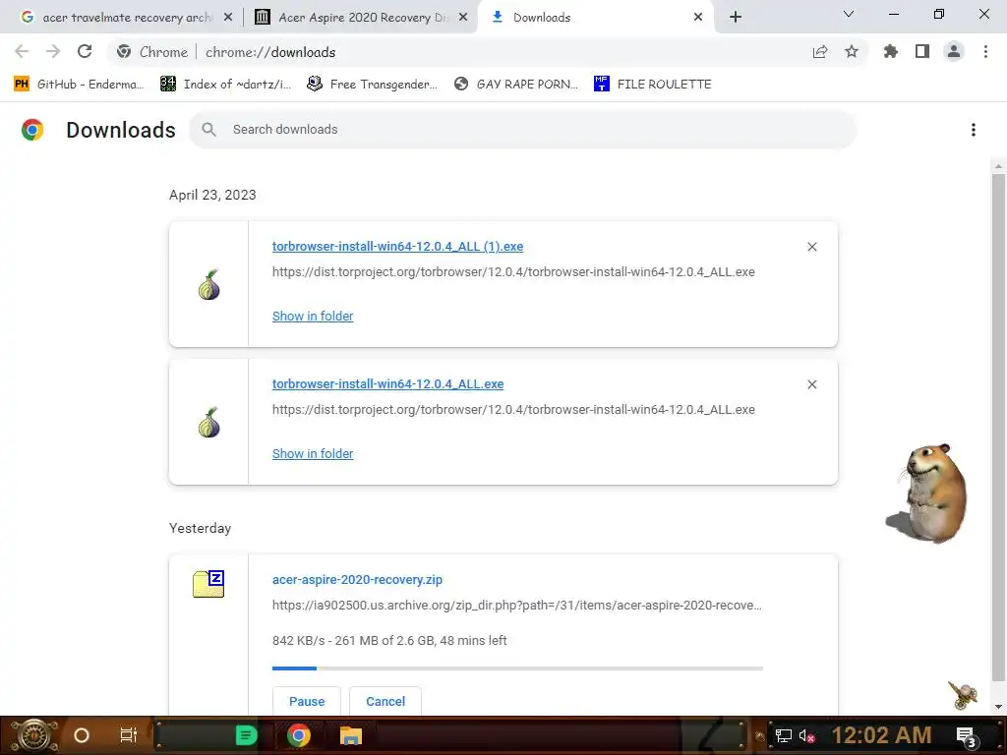This screenshot has height=755, width=1007.
Task: Open notification center icon
Action: pyautogui.click(x=967, y=736)
